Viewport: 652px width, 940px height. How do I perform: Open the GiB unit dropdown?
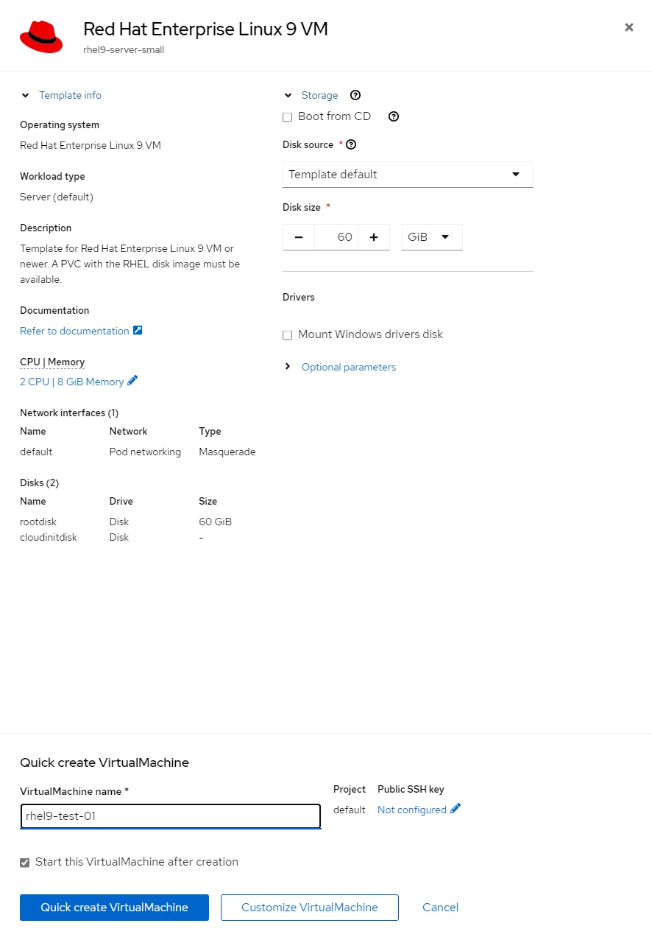point(431,236)
